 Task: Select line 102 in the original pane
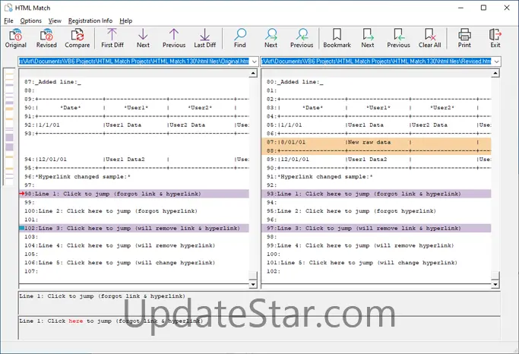134,229
